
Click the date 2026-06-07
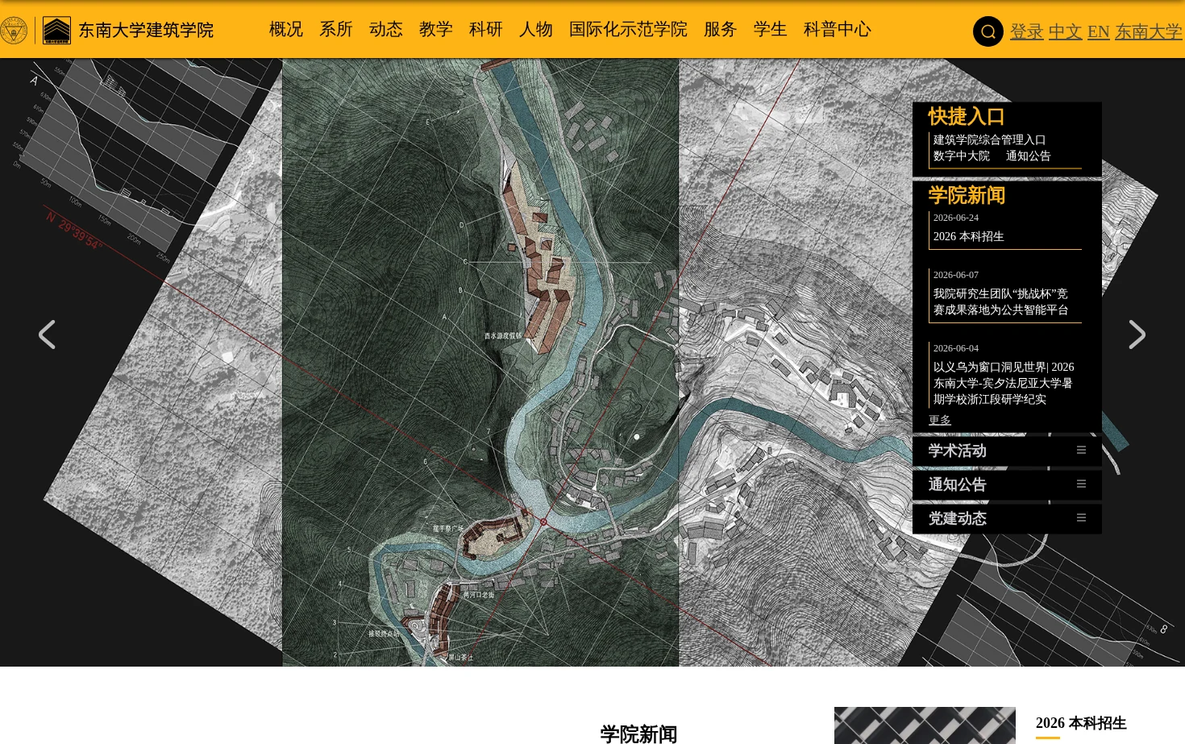(x=956, y=275)
